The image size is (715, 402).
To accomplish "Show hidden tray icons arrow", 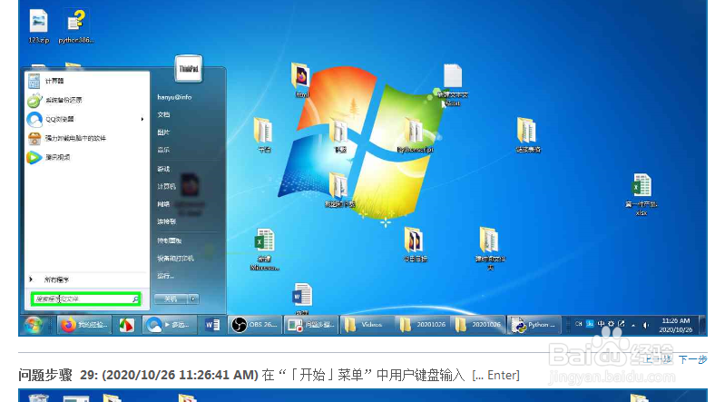I will 633,326.
